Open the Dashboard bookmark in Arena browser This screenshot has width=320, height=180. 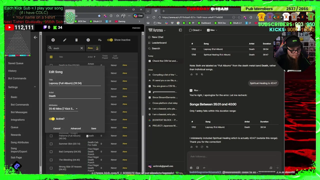[204, 23]
